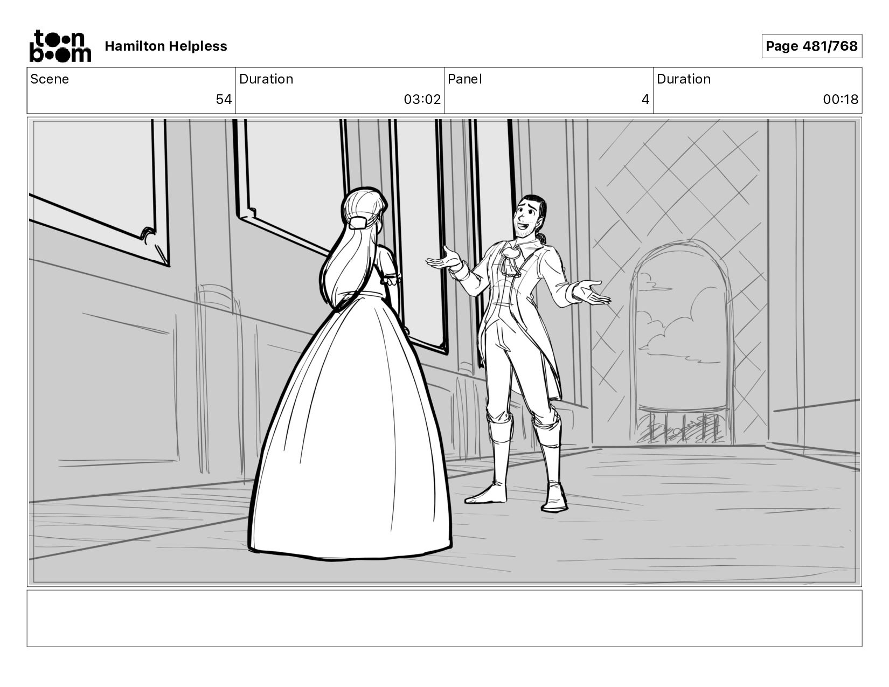The width and height of the screenshot is (889, 687).
Task: Click the scene number "54"
Action: pyautogui.click(x=224, y=100)
